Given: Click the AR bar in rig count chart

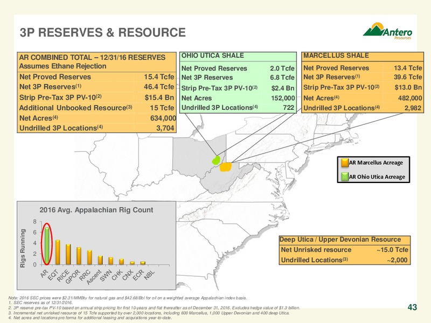Looking at the screenshot, I should [x=47, y=245].
